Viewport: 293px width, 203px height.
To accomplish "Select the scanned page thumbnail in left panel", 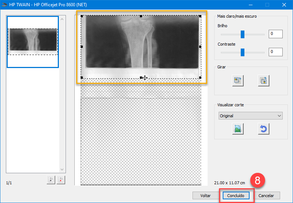I will pos(33,42).
